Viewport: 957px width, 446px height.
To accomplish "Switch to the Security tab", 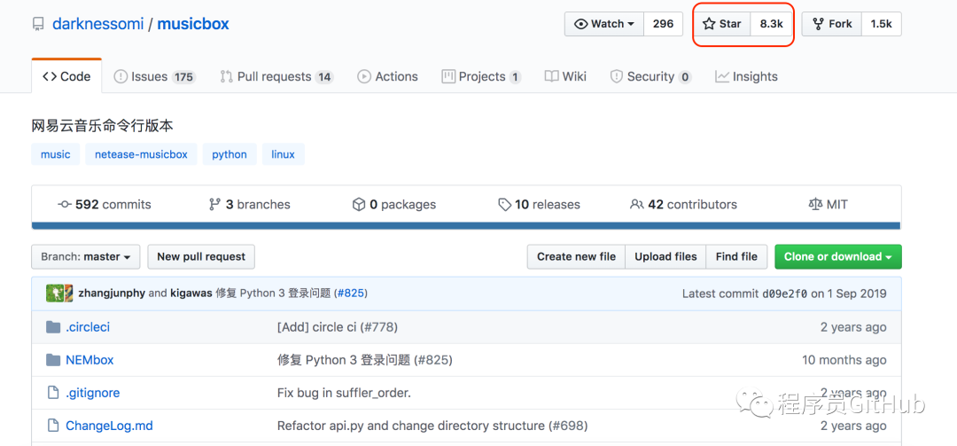I will click(650, 76).
